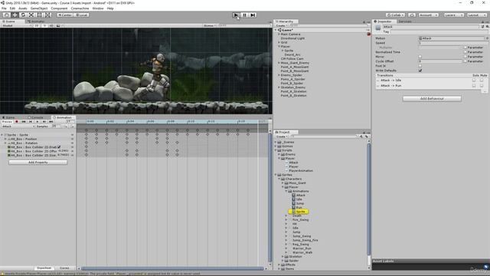This screenshot has height=276, width=490.
Task: Select the Move tool
Action: (15, 15)
